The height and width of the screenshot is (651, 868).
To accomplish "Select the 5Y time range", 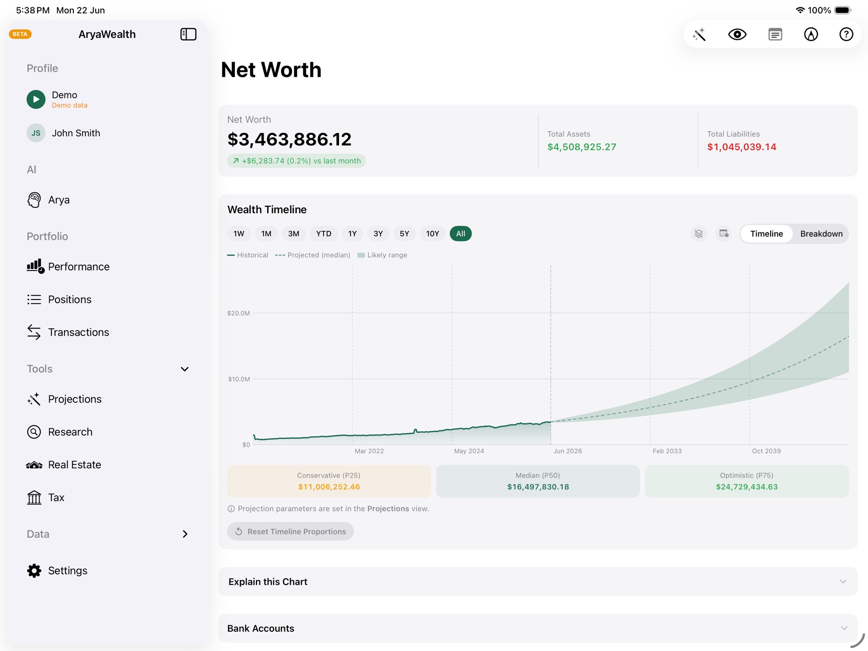I will (x=404, y=233).
